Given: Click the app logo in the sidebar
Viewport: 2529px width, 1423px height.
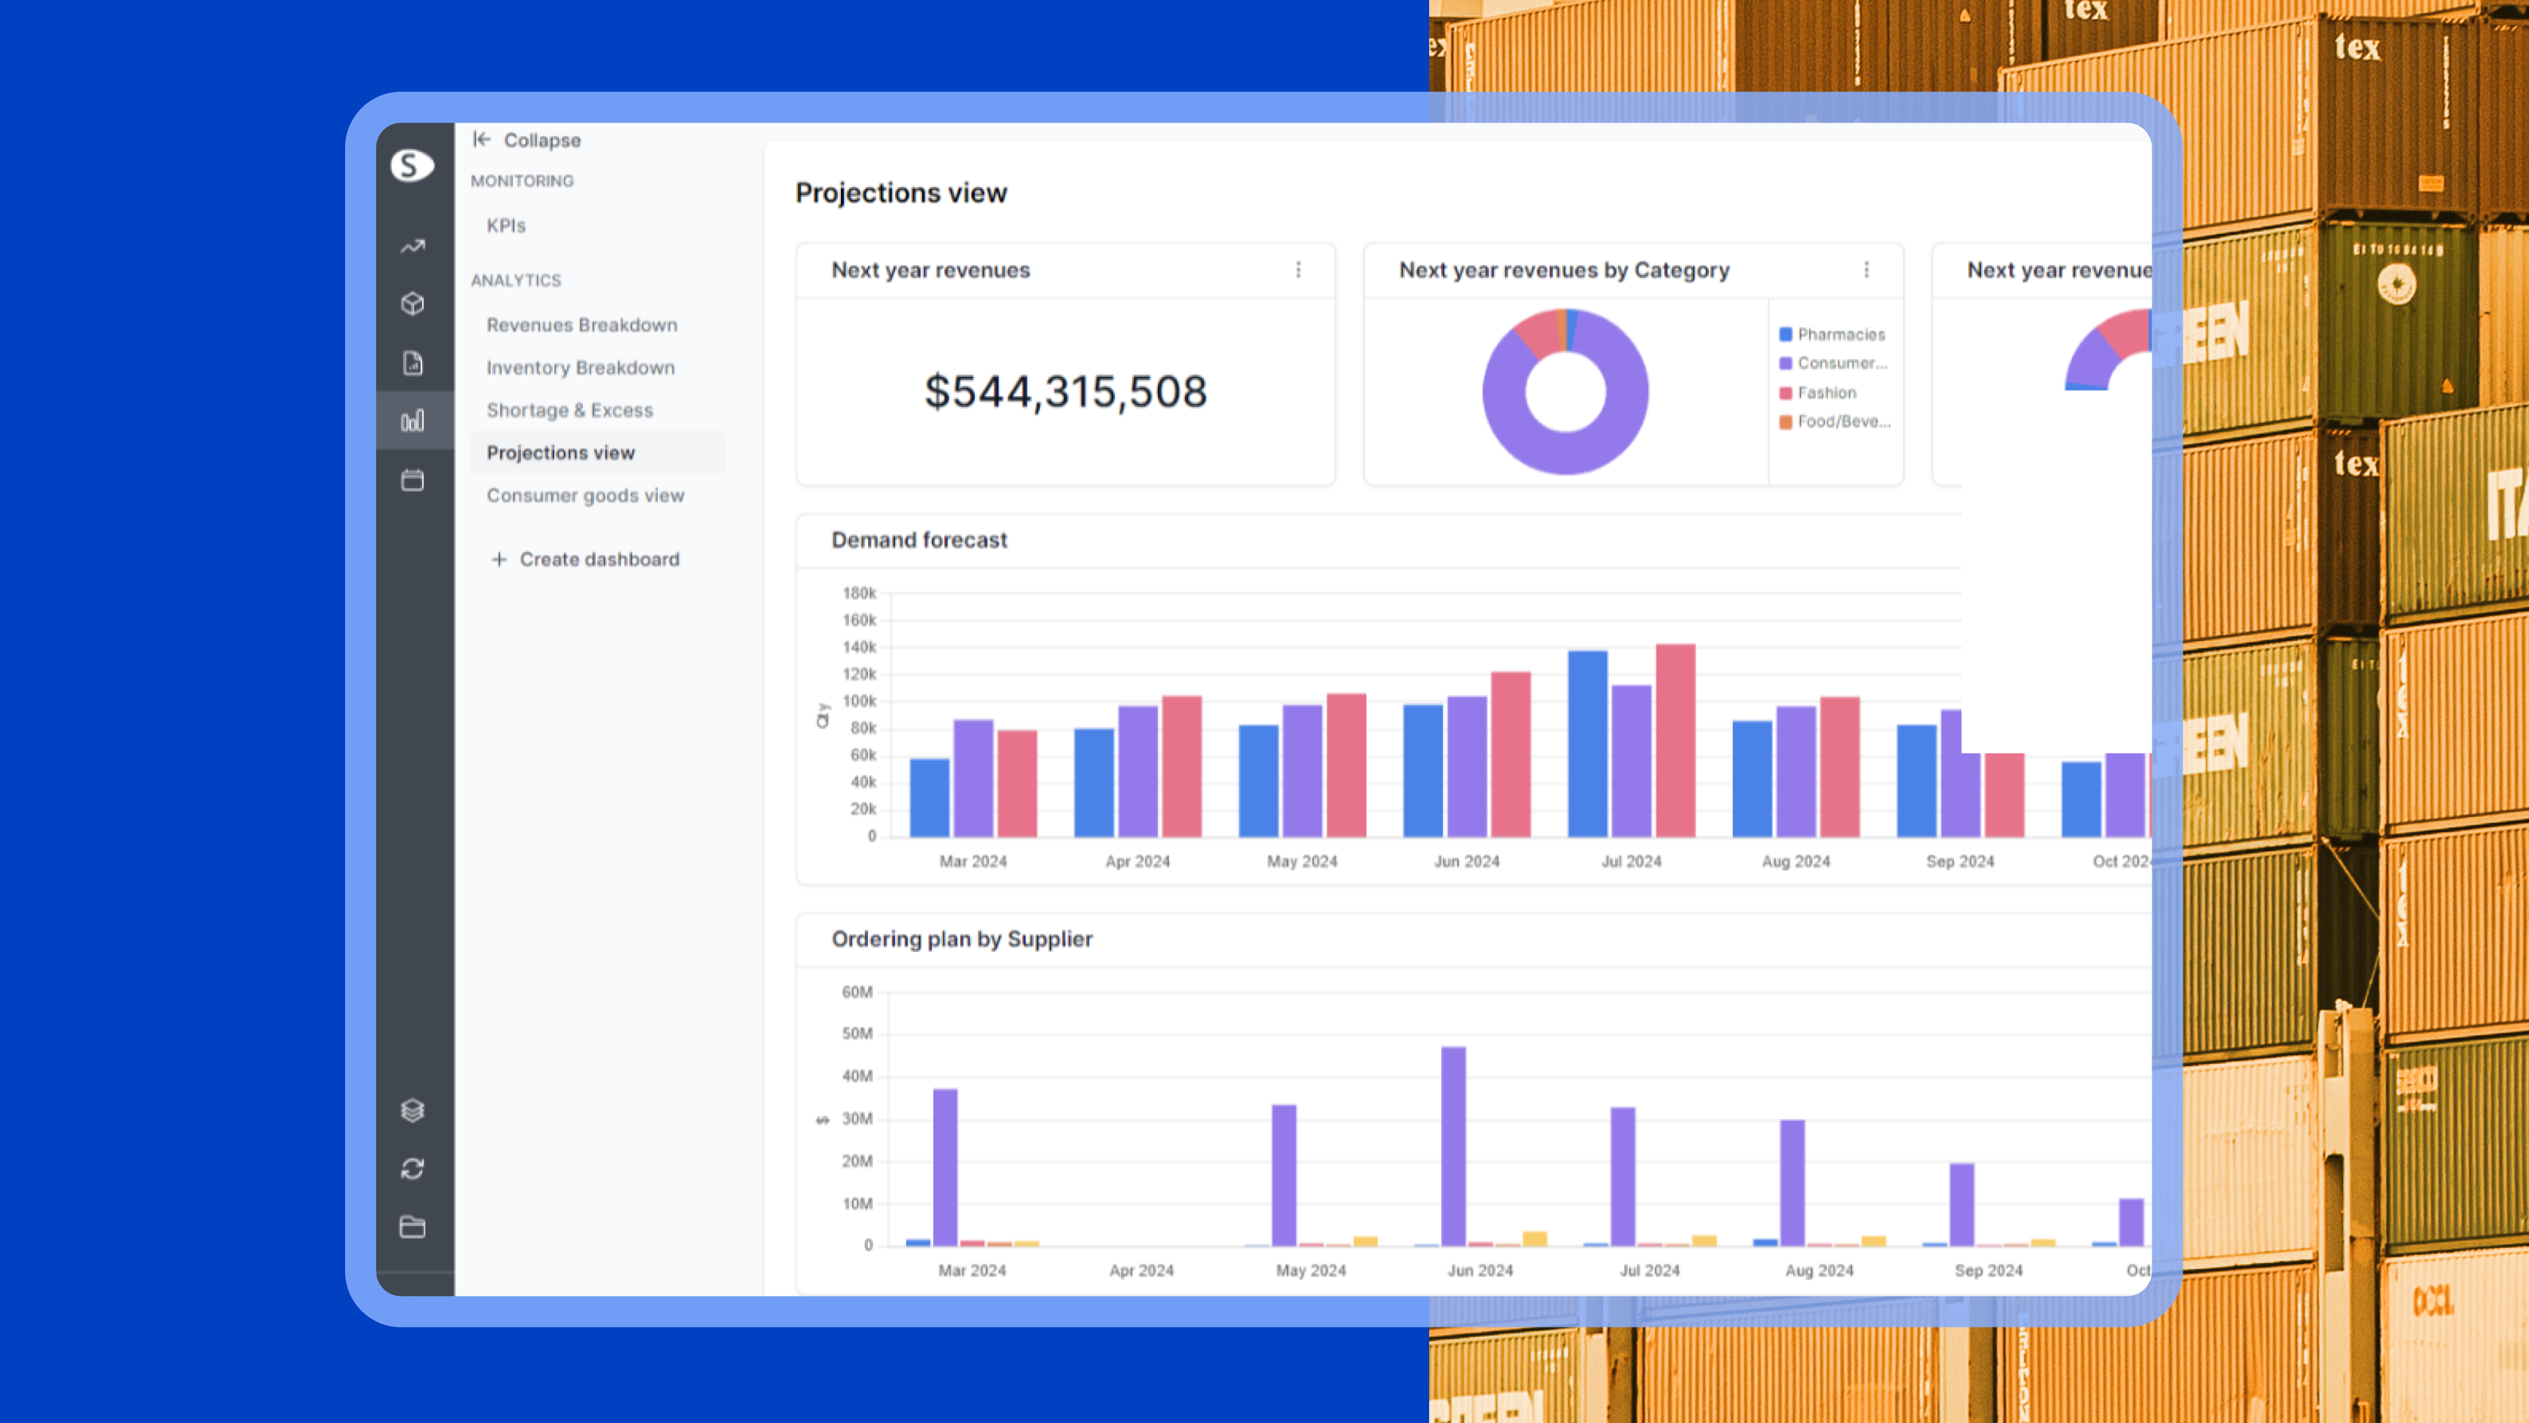Looking at the screenshot, I should (412, 165).
